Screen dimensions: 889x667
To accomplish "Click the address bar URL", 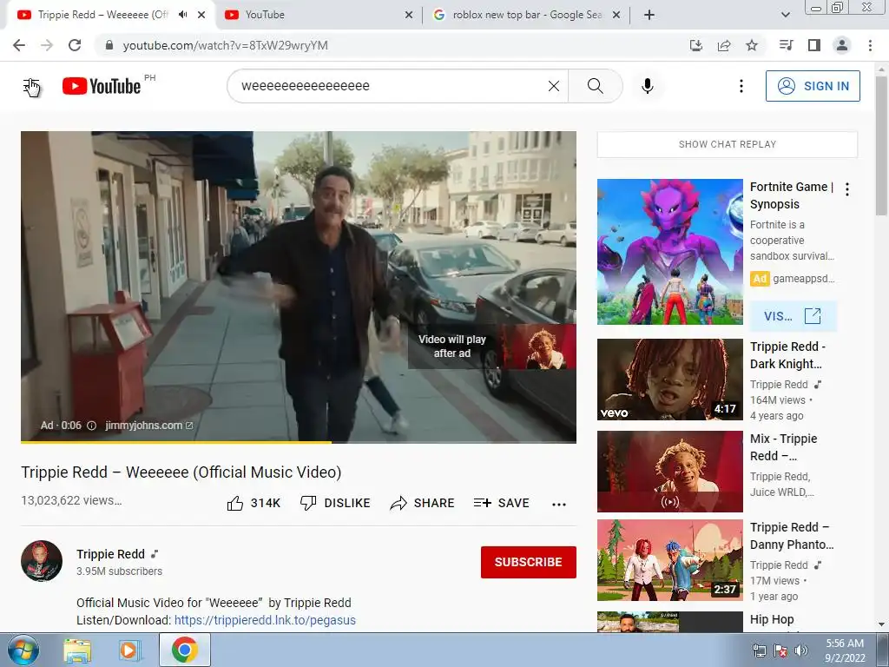I will pyautogui.click(x=225, y=45).
